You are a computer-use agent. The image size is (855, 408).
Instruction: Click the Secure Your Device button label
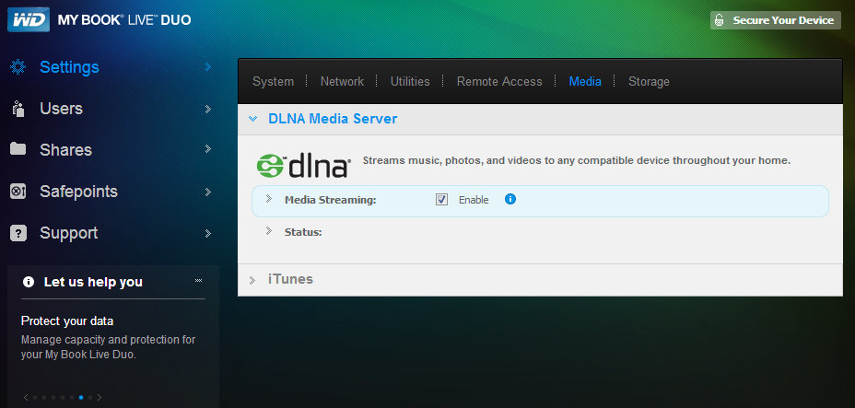click(783, 20)
